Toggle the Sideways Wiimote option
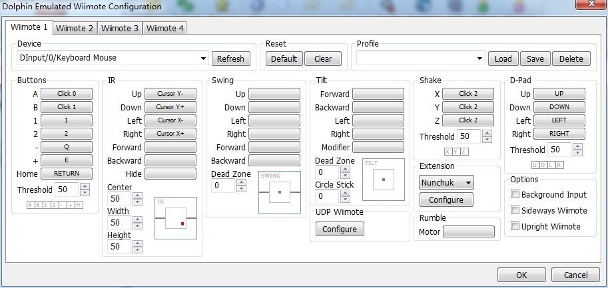 click(x=515, y=211)
